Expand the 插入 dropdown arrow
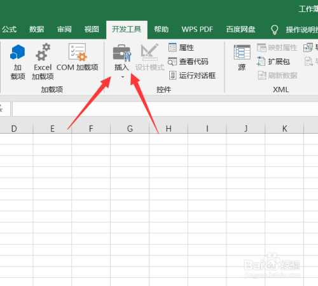 pyautogui.click(x=123, y=77)
